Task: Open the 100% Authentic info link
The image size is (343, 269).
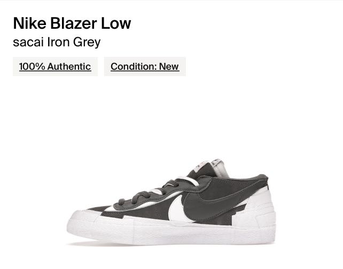Action: coord(55,67)
